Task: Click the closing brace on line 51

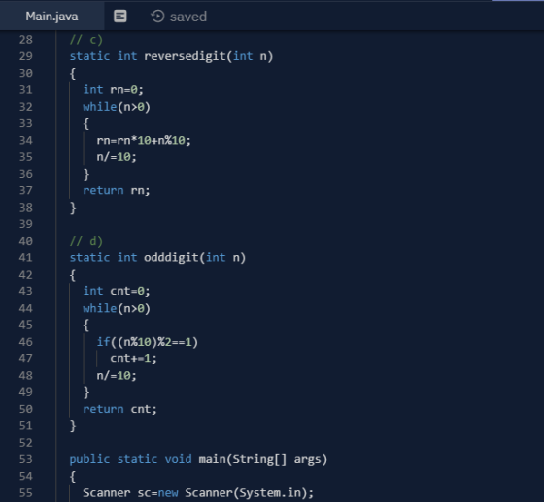Action: pos(73,425)
